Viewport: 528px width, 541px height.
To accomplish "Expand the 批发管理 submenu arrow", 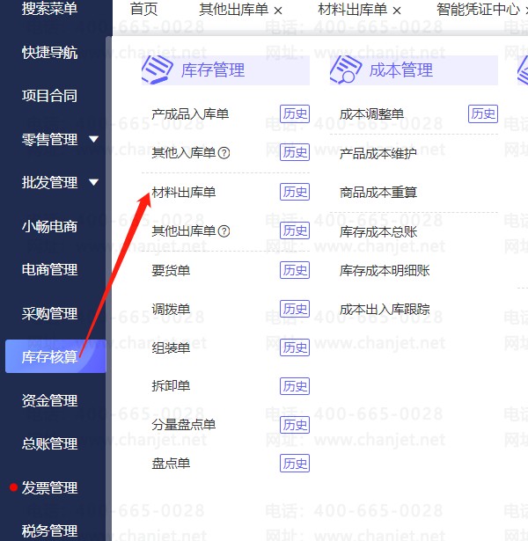I will 93,182.
